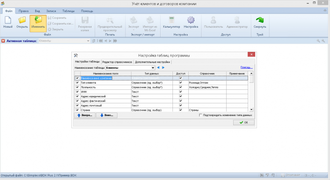Open the Помощь link in dialog

(x=246, y=67)
